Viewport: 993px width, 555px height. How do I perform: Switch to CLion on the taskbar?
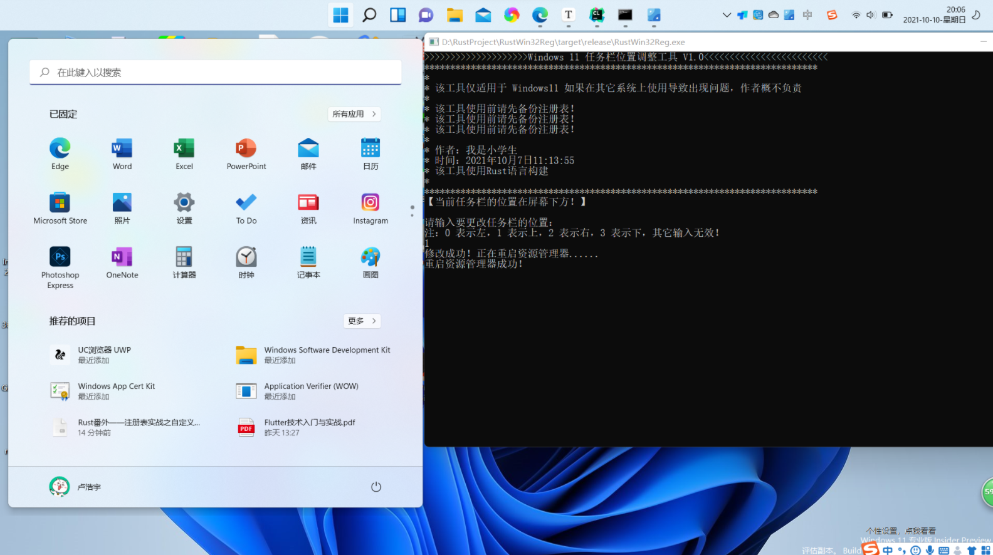[597, 15]
